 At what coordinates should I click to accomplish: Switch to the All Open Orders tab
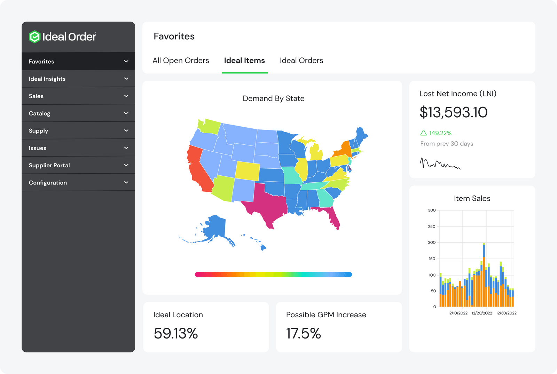pos(181,61)
